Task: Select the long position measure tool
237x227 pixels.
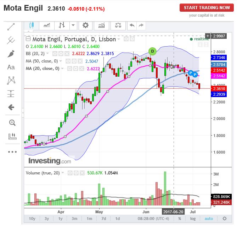Action: (x=11, y=94)
